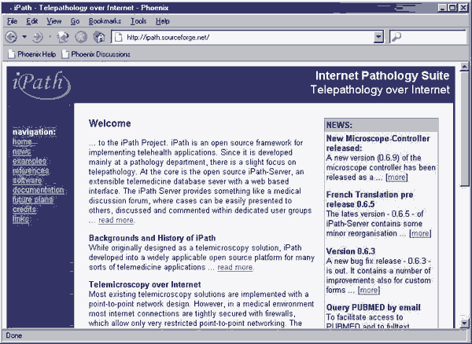This screenshot has height=344, width=472.
Task: Click the Welcome heading
Action: tap(110, 123)
